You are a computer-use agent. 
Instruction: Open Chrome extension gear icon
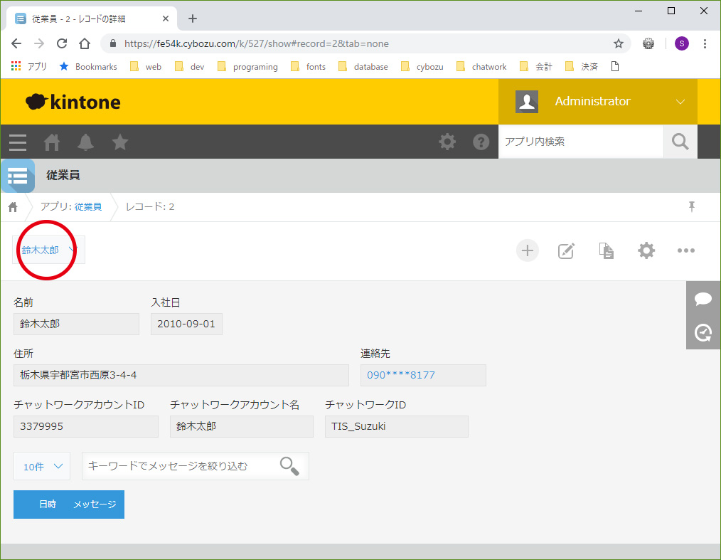[648, 43]
